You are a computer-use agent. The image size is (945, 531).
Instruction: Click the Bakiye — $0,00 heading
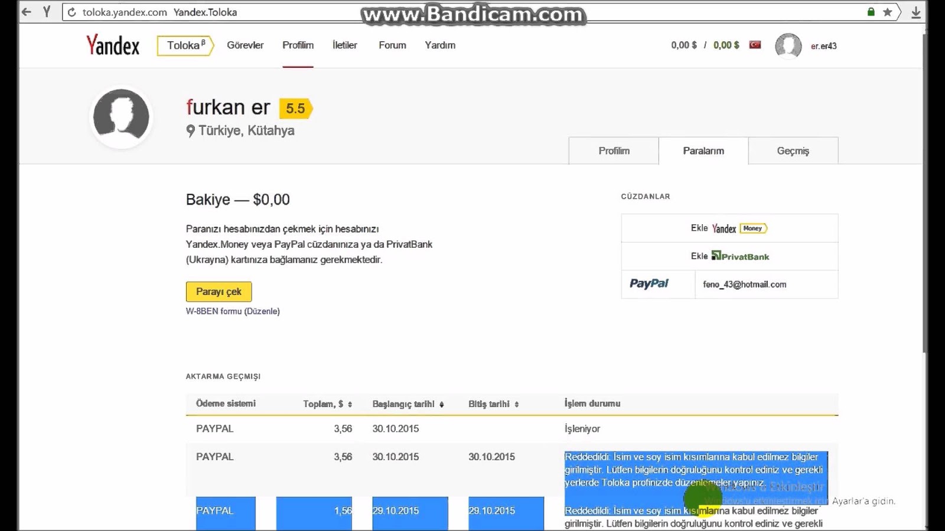[238, 199]
